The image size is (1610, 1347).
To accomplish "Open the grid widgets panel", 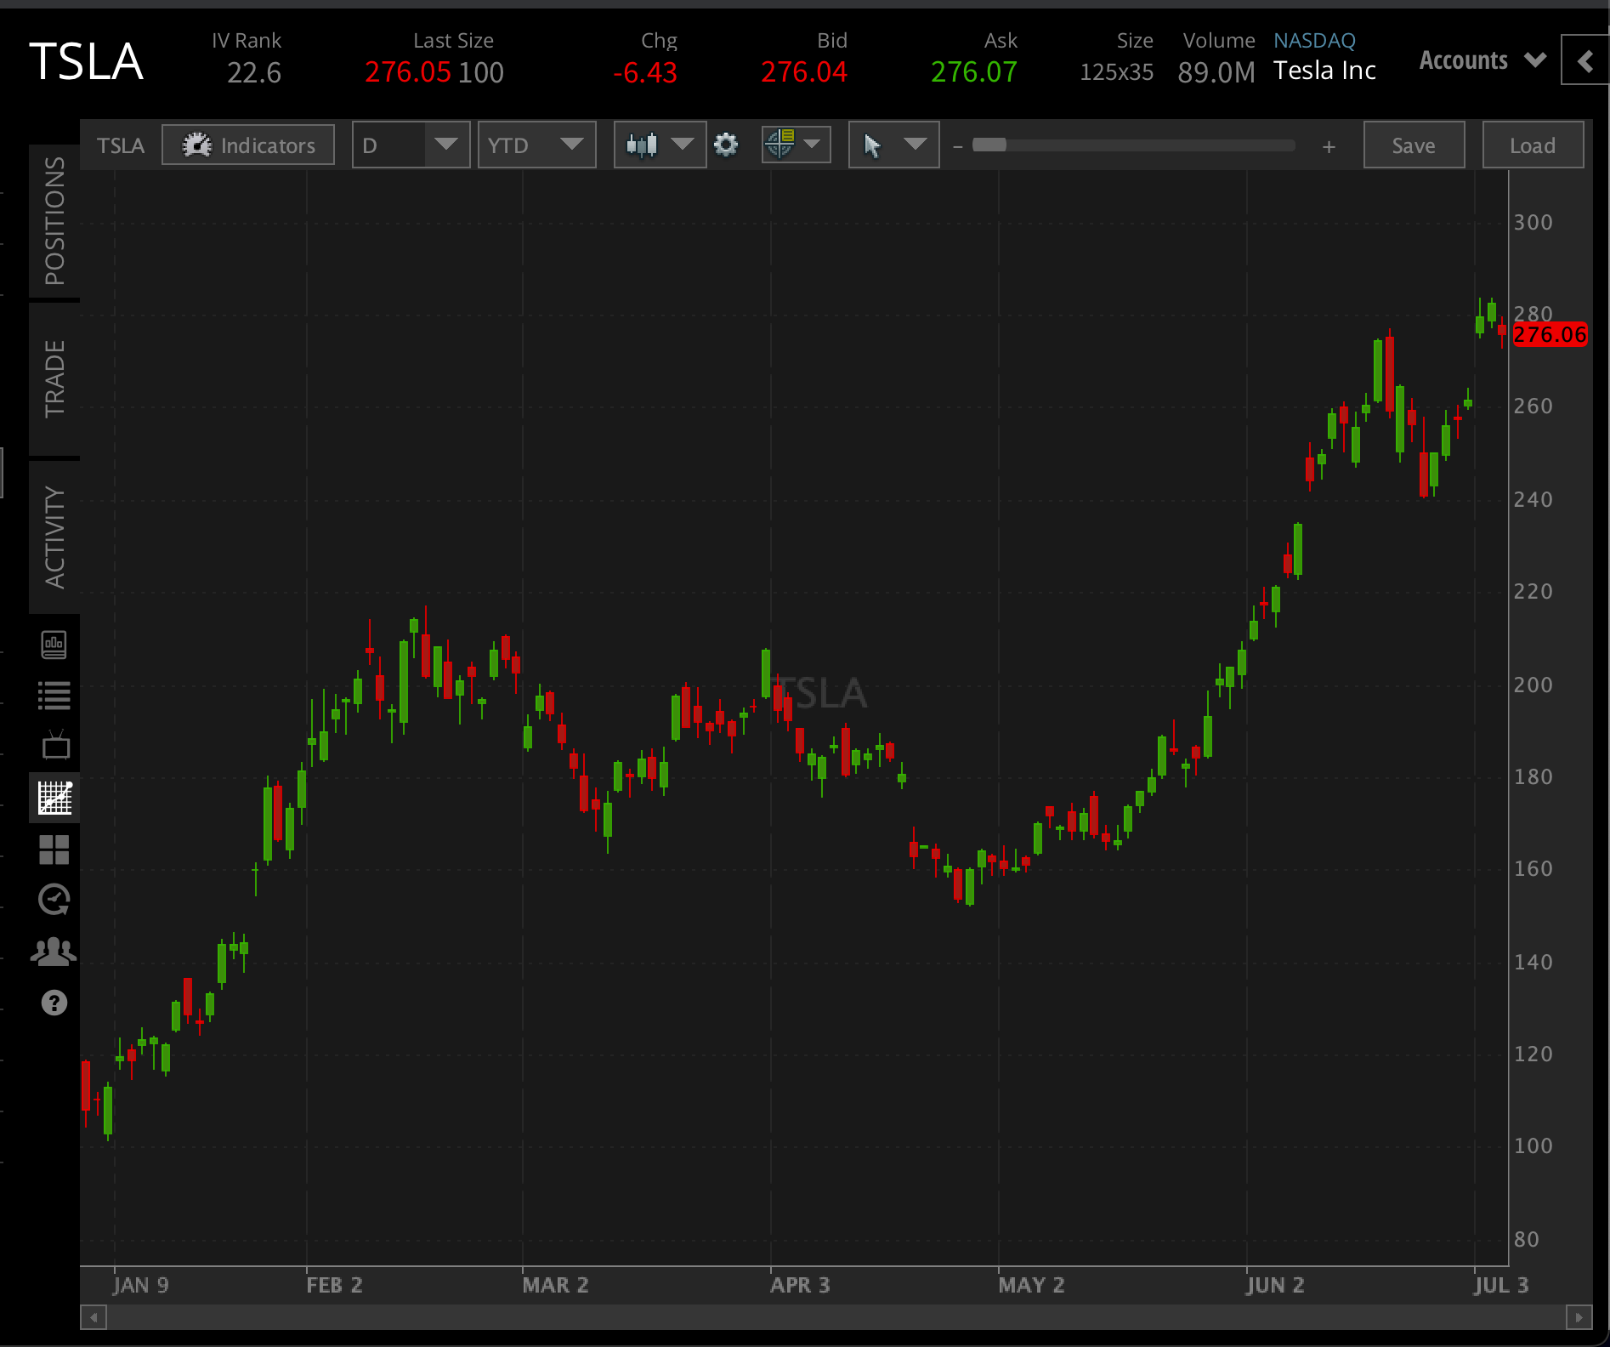I will (55, 850).
